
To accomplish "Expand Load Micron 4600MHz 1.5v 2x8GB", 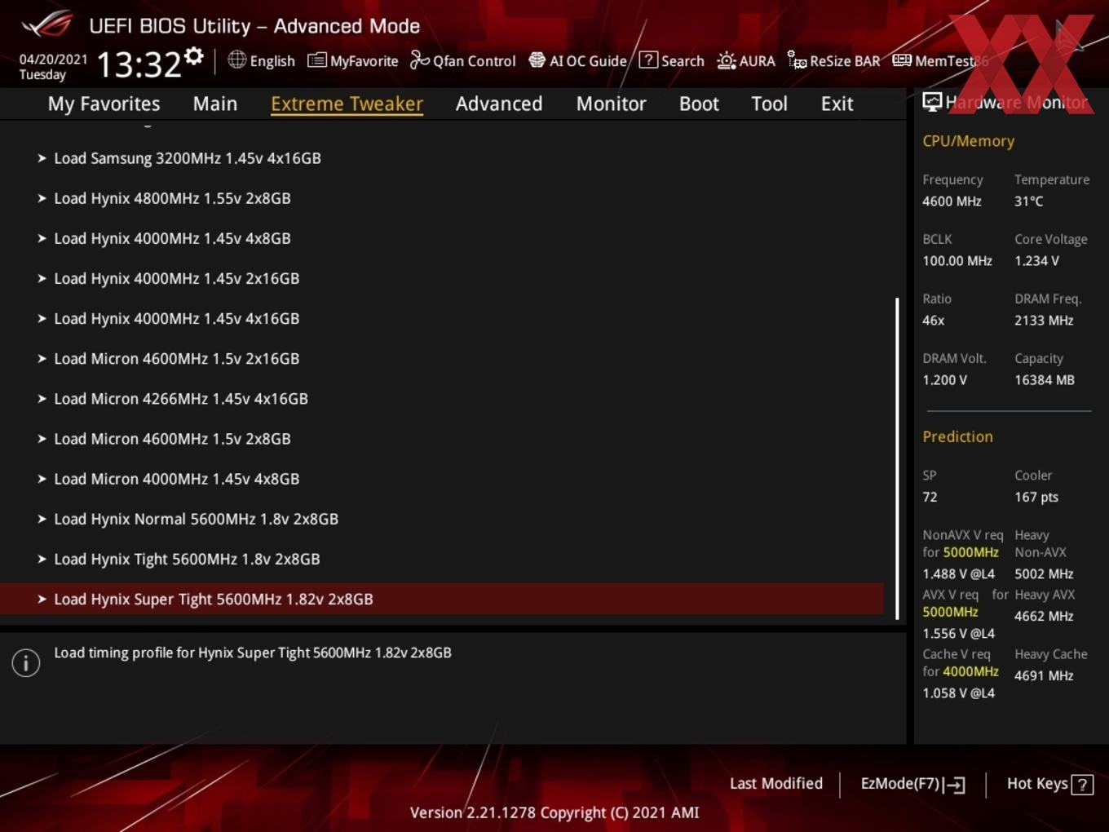I will click(441, 438).
